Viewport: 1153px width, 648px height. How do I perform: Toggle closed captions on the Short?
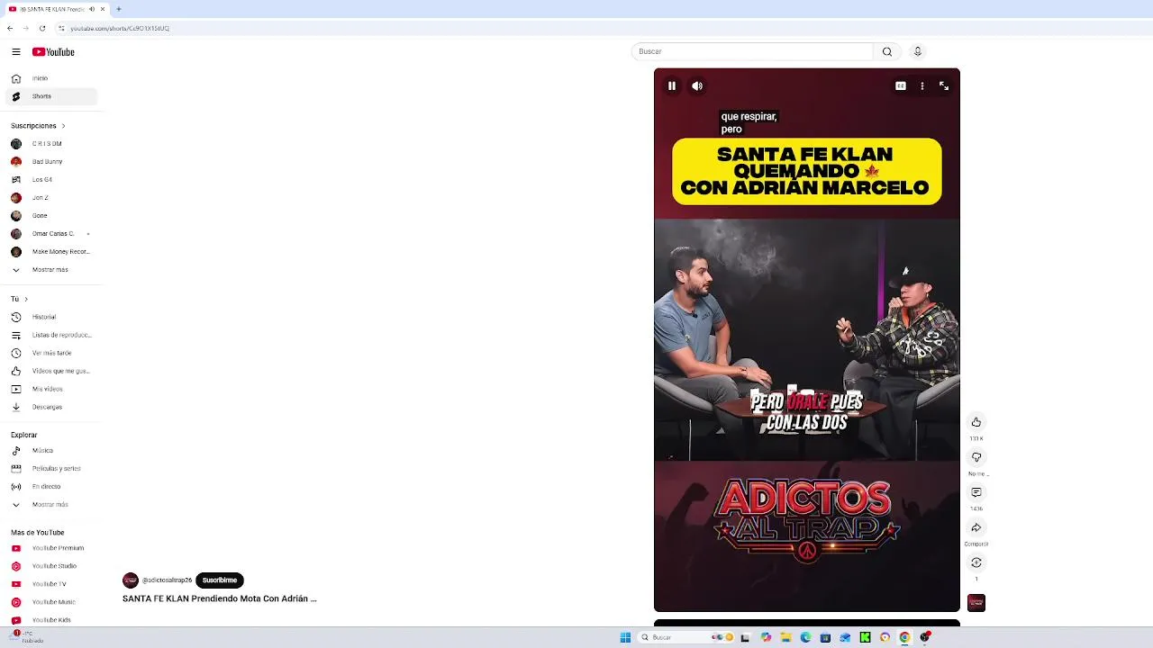[x=901, y=86]
